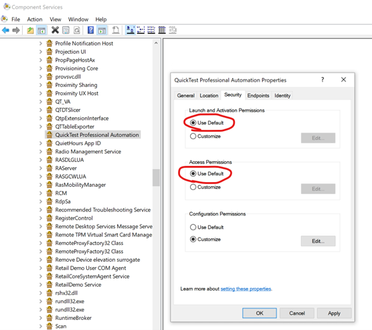Click OK in the properties dialog

pos(260,313)
